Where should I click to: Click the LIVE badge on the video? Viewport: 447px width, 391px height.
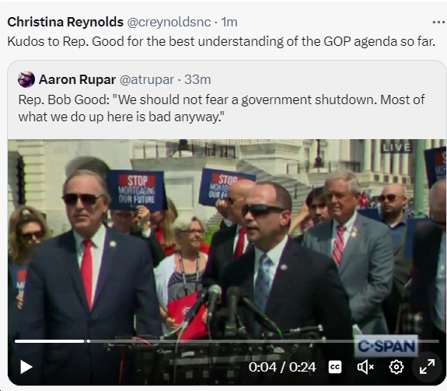coord(396,148)
